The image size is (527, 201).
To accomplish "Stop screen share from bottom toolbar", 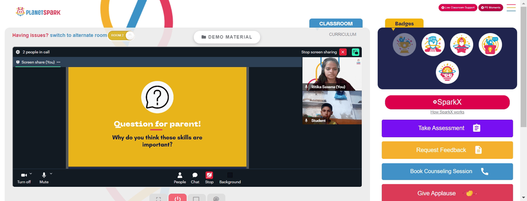I will coord(209,178).
